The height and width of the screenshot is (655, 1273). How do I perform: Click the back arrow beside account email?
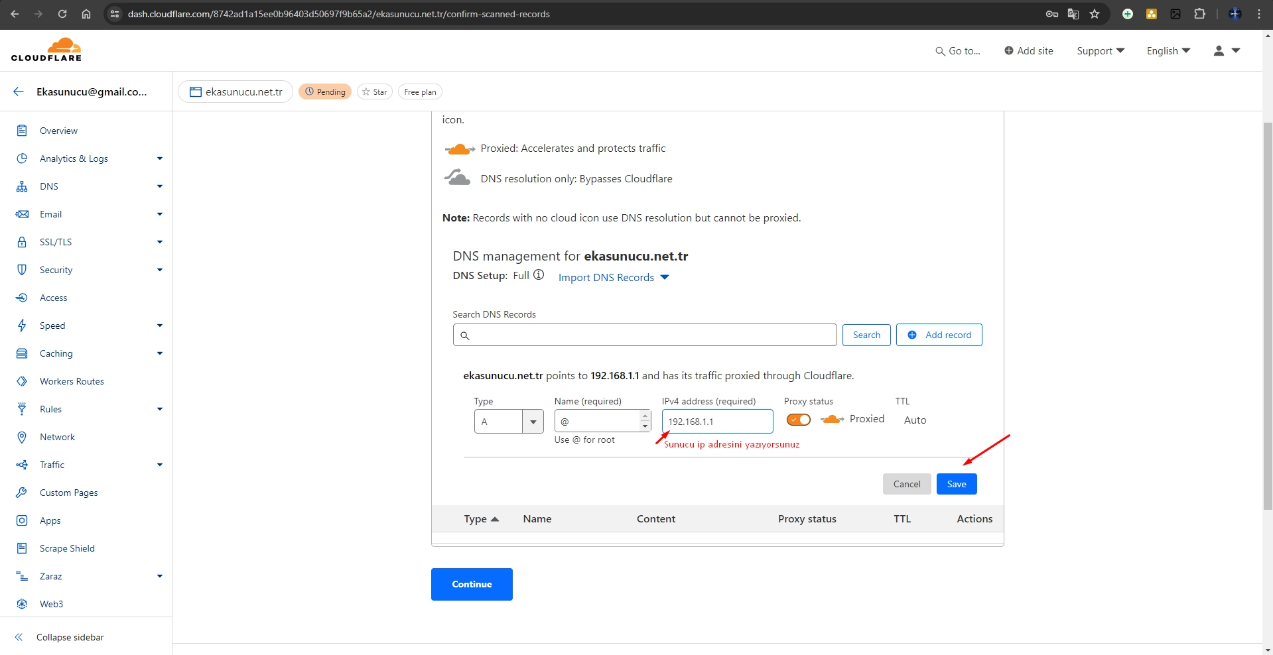(x=19, y=91)
